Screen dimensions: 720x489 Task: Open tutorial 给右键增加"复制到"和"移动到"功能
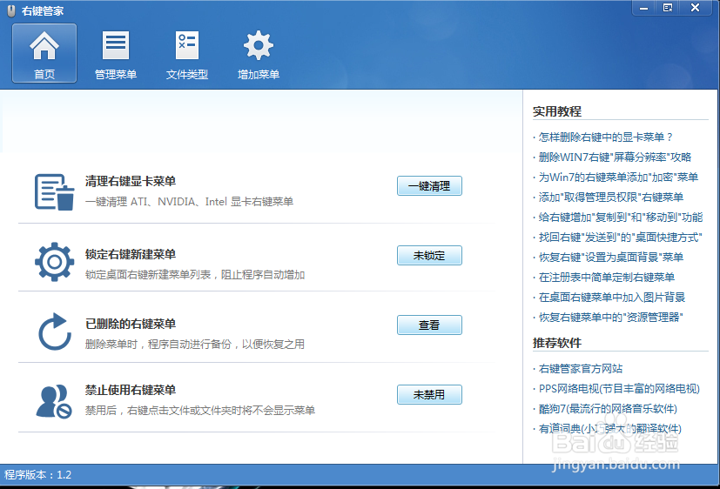tap(621, 217)
